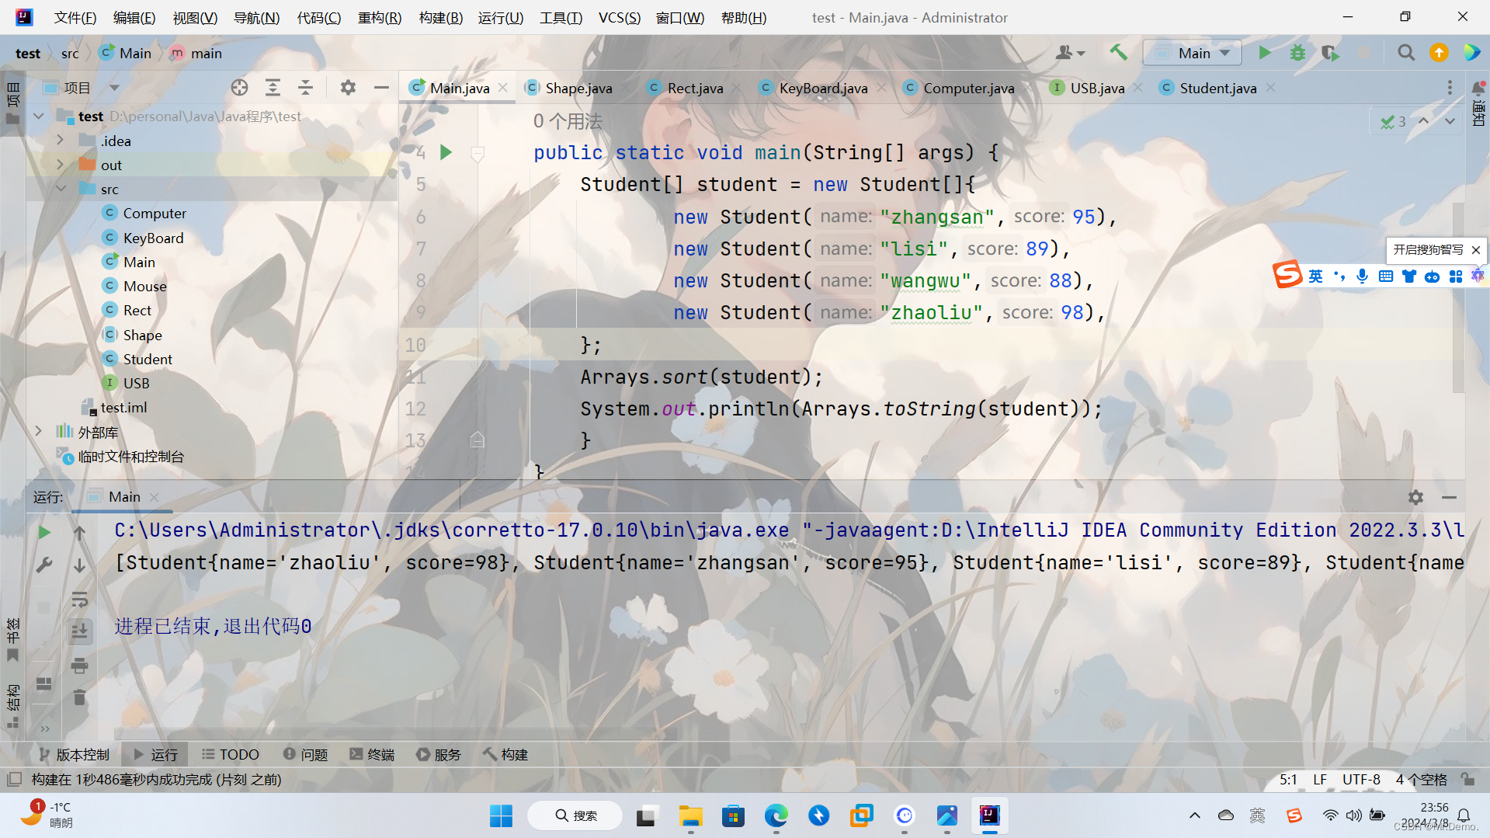1490x838 pixels.
Task: Open File Explorer from taskbar
Action: [690, 815]
